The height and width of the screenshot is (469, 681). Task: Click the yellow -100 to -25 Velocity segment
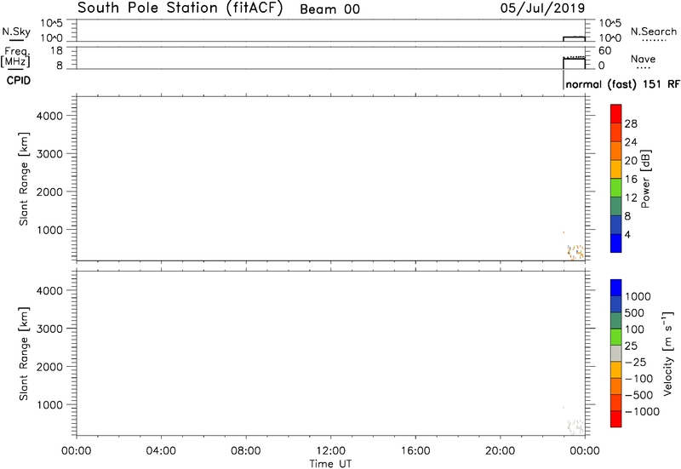click(x=615, y=370)
